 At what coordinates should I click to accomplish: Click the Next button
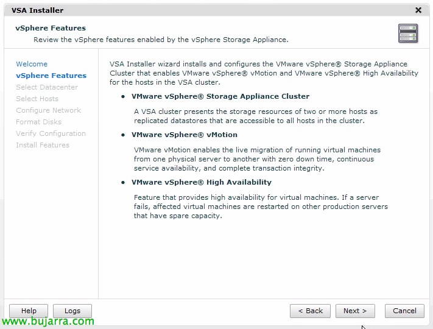pos(355,311)
